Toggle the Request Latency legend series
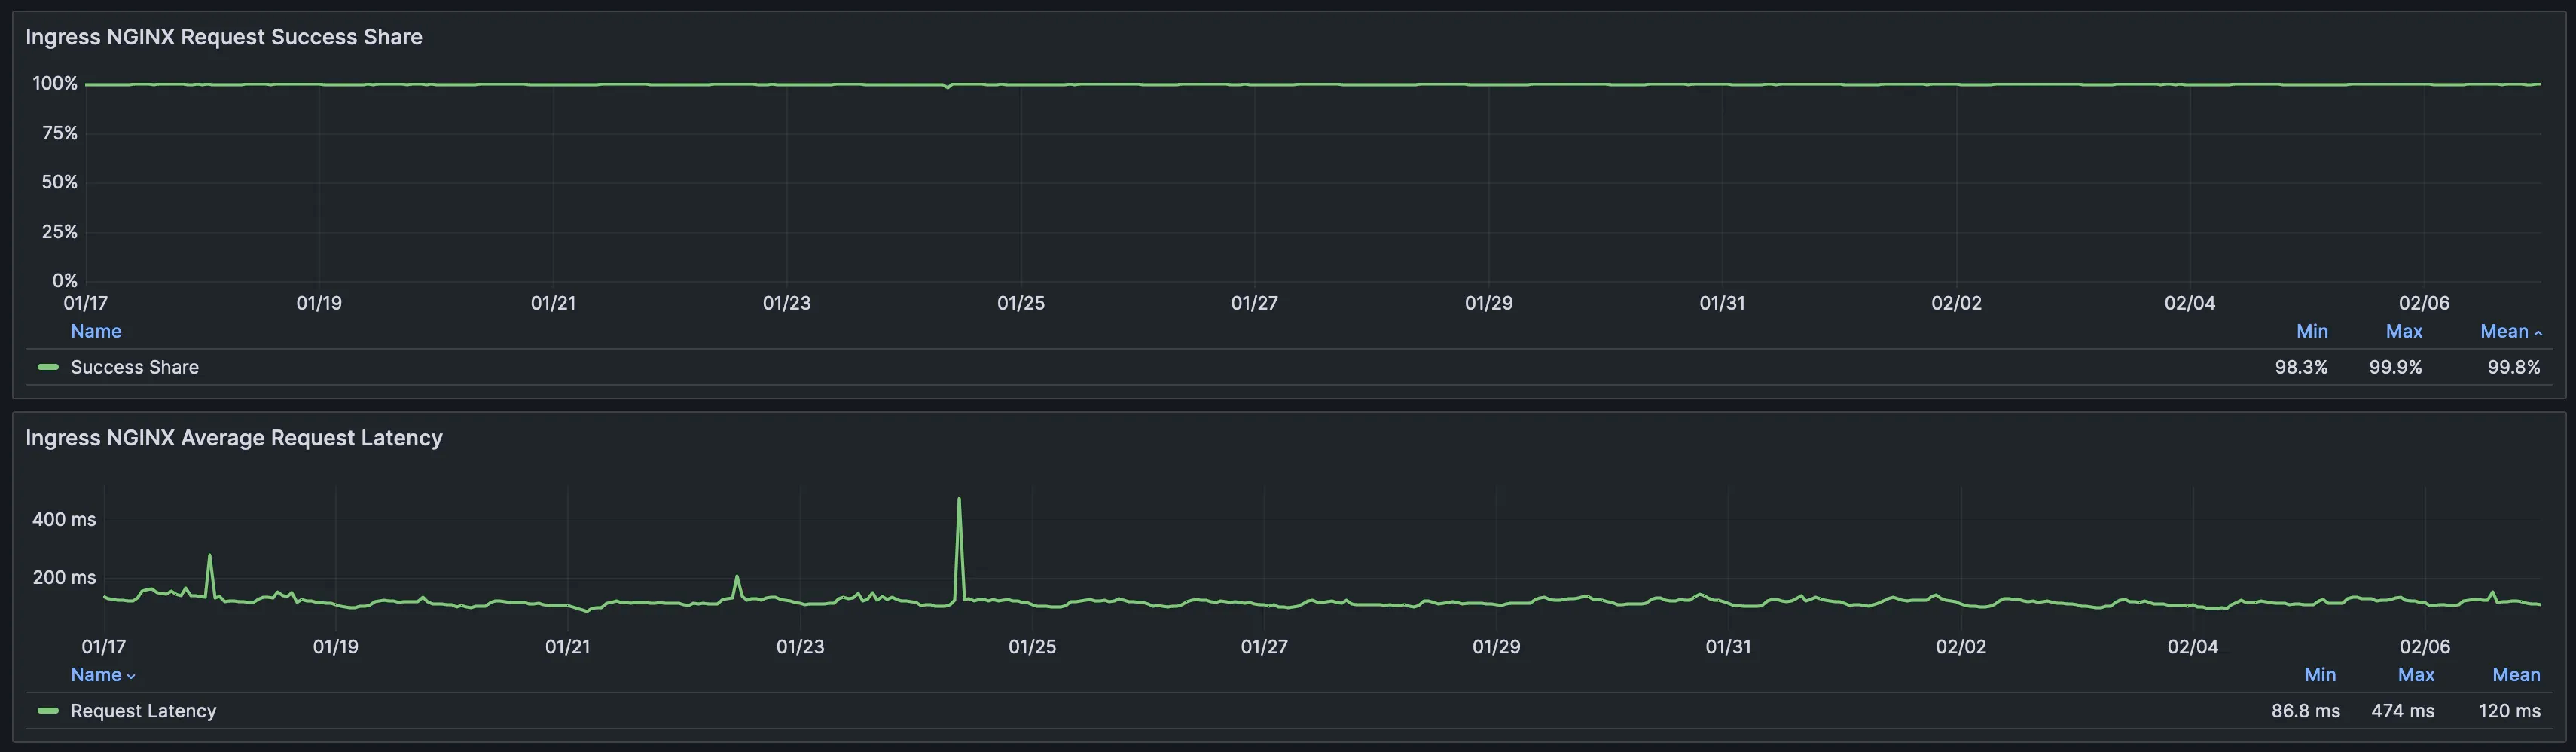This screenshot has height=752, width=2576. click(x=143, y=711)
